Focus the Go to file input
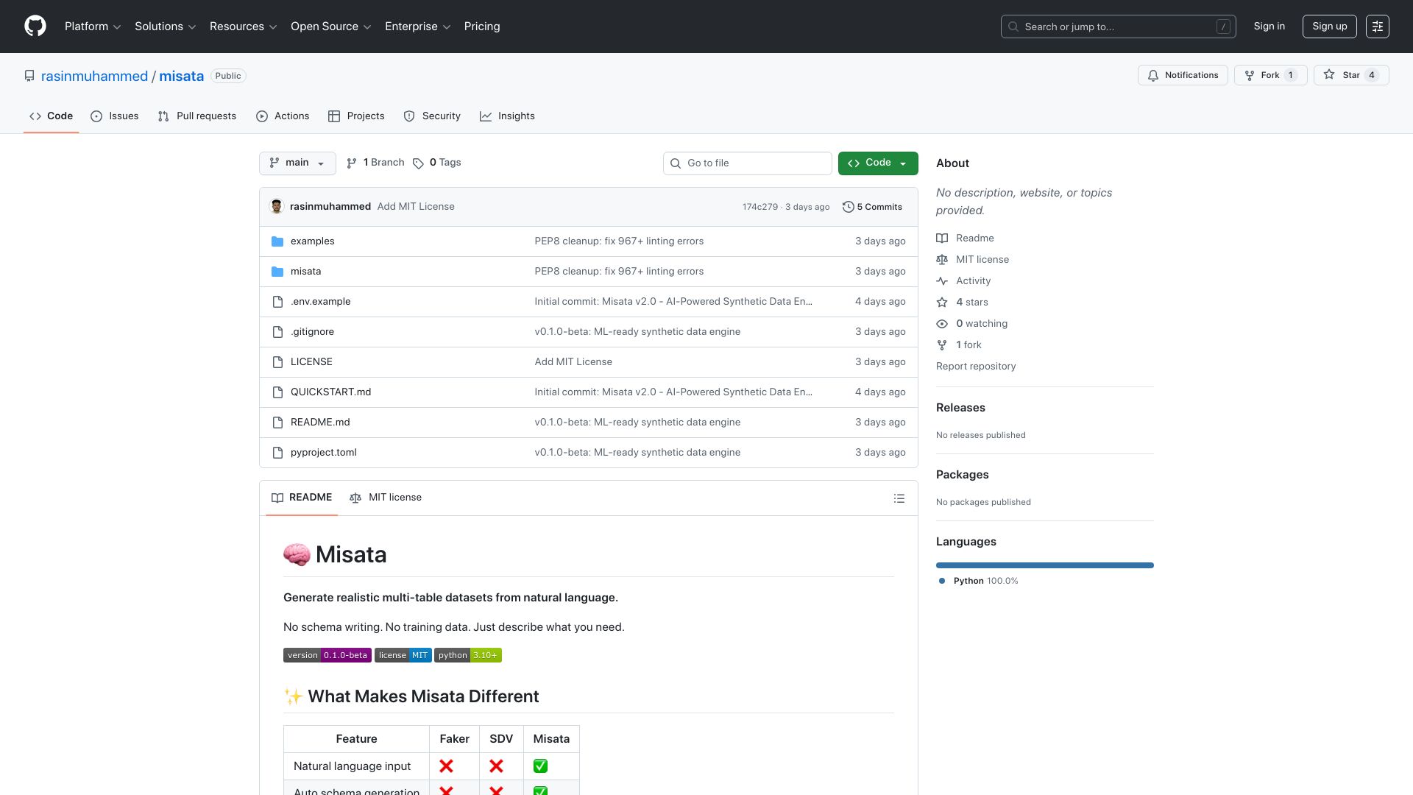This screenshot has width=1413, height=795. [748, 163]
